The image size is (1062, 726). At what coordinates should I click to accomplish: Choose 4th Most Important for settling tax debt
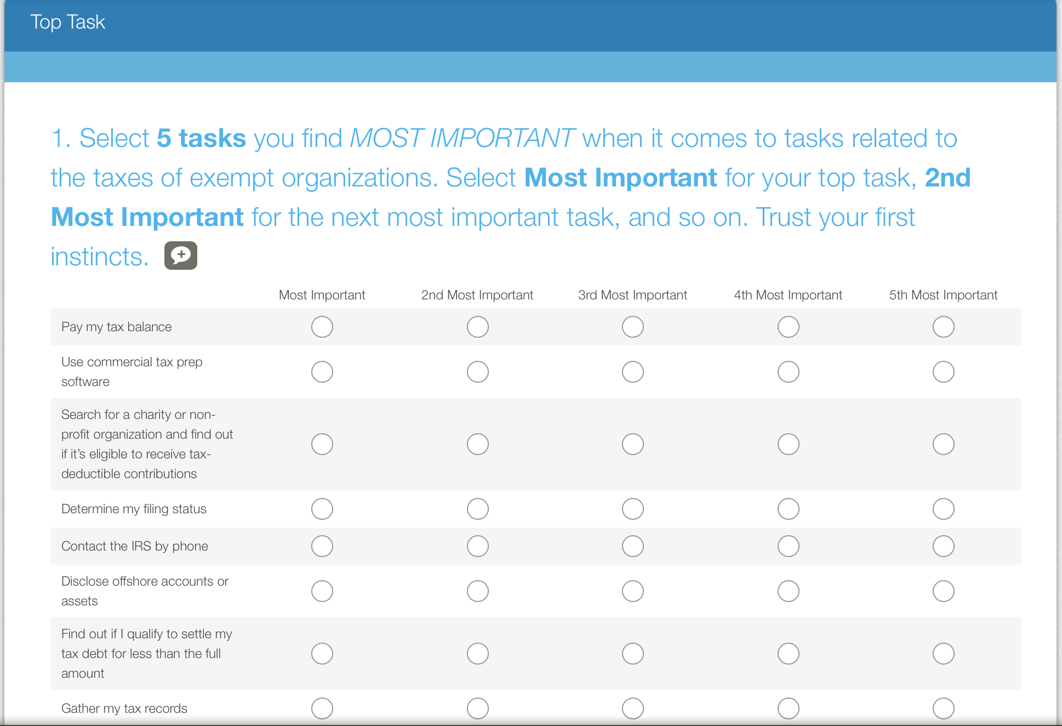tap(788, 654)
